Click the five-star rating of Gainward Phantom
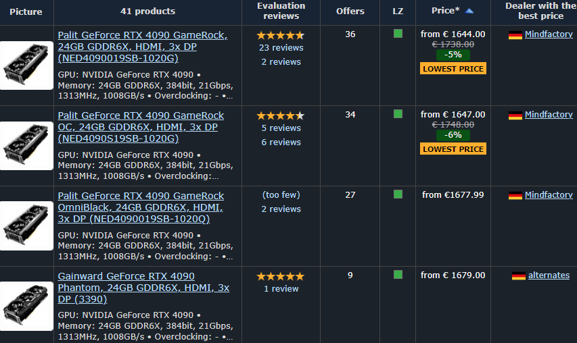The width and height of the screenshot is (577, 343). (x=281, y=276)
